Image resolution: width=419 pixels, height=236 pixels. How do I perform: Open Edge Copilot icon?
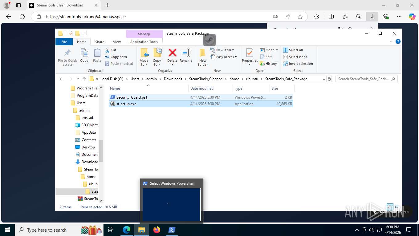point(412,17)
